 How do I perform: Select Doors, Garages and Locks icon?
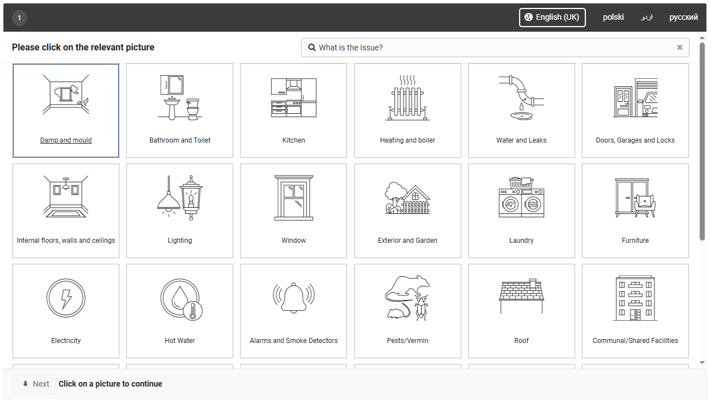[635, 97]
